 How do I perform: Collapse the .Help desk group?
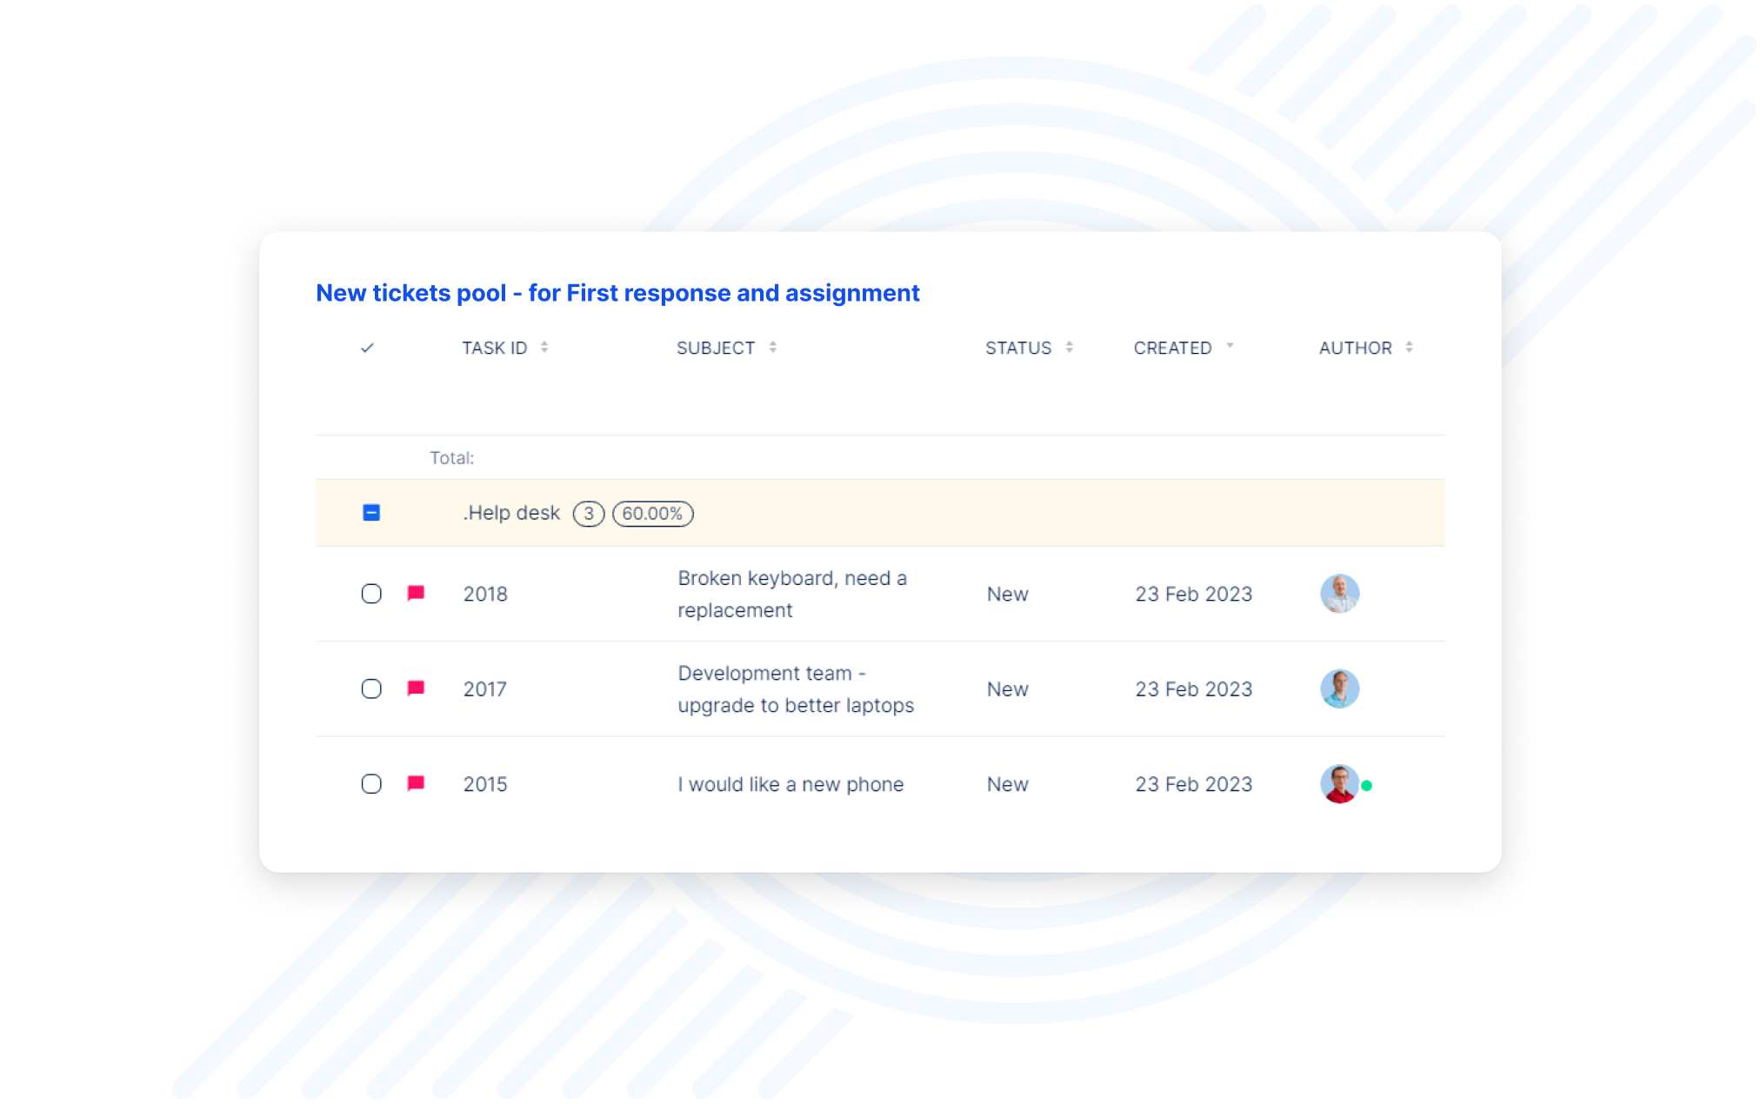(x=371, y=513)
